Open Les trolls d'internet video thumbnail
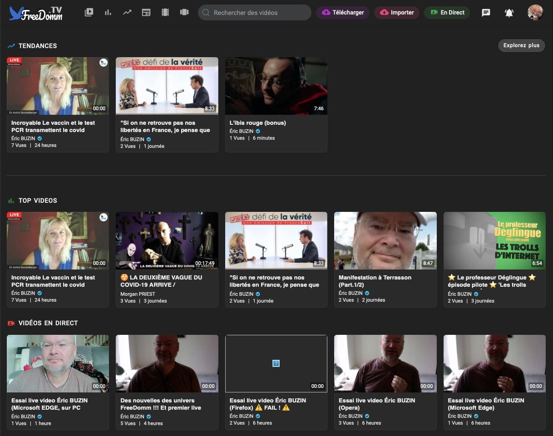The width and height of the screenshot is (553, 436). (494, 240)
